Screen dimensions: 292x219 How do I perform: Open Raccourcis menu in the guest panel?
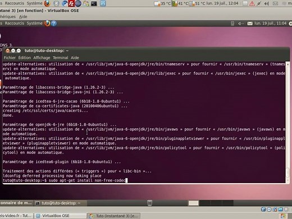pyautogui.click(x=15, y=23)
